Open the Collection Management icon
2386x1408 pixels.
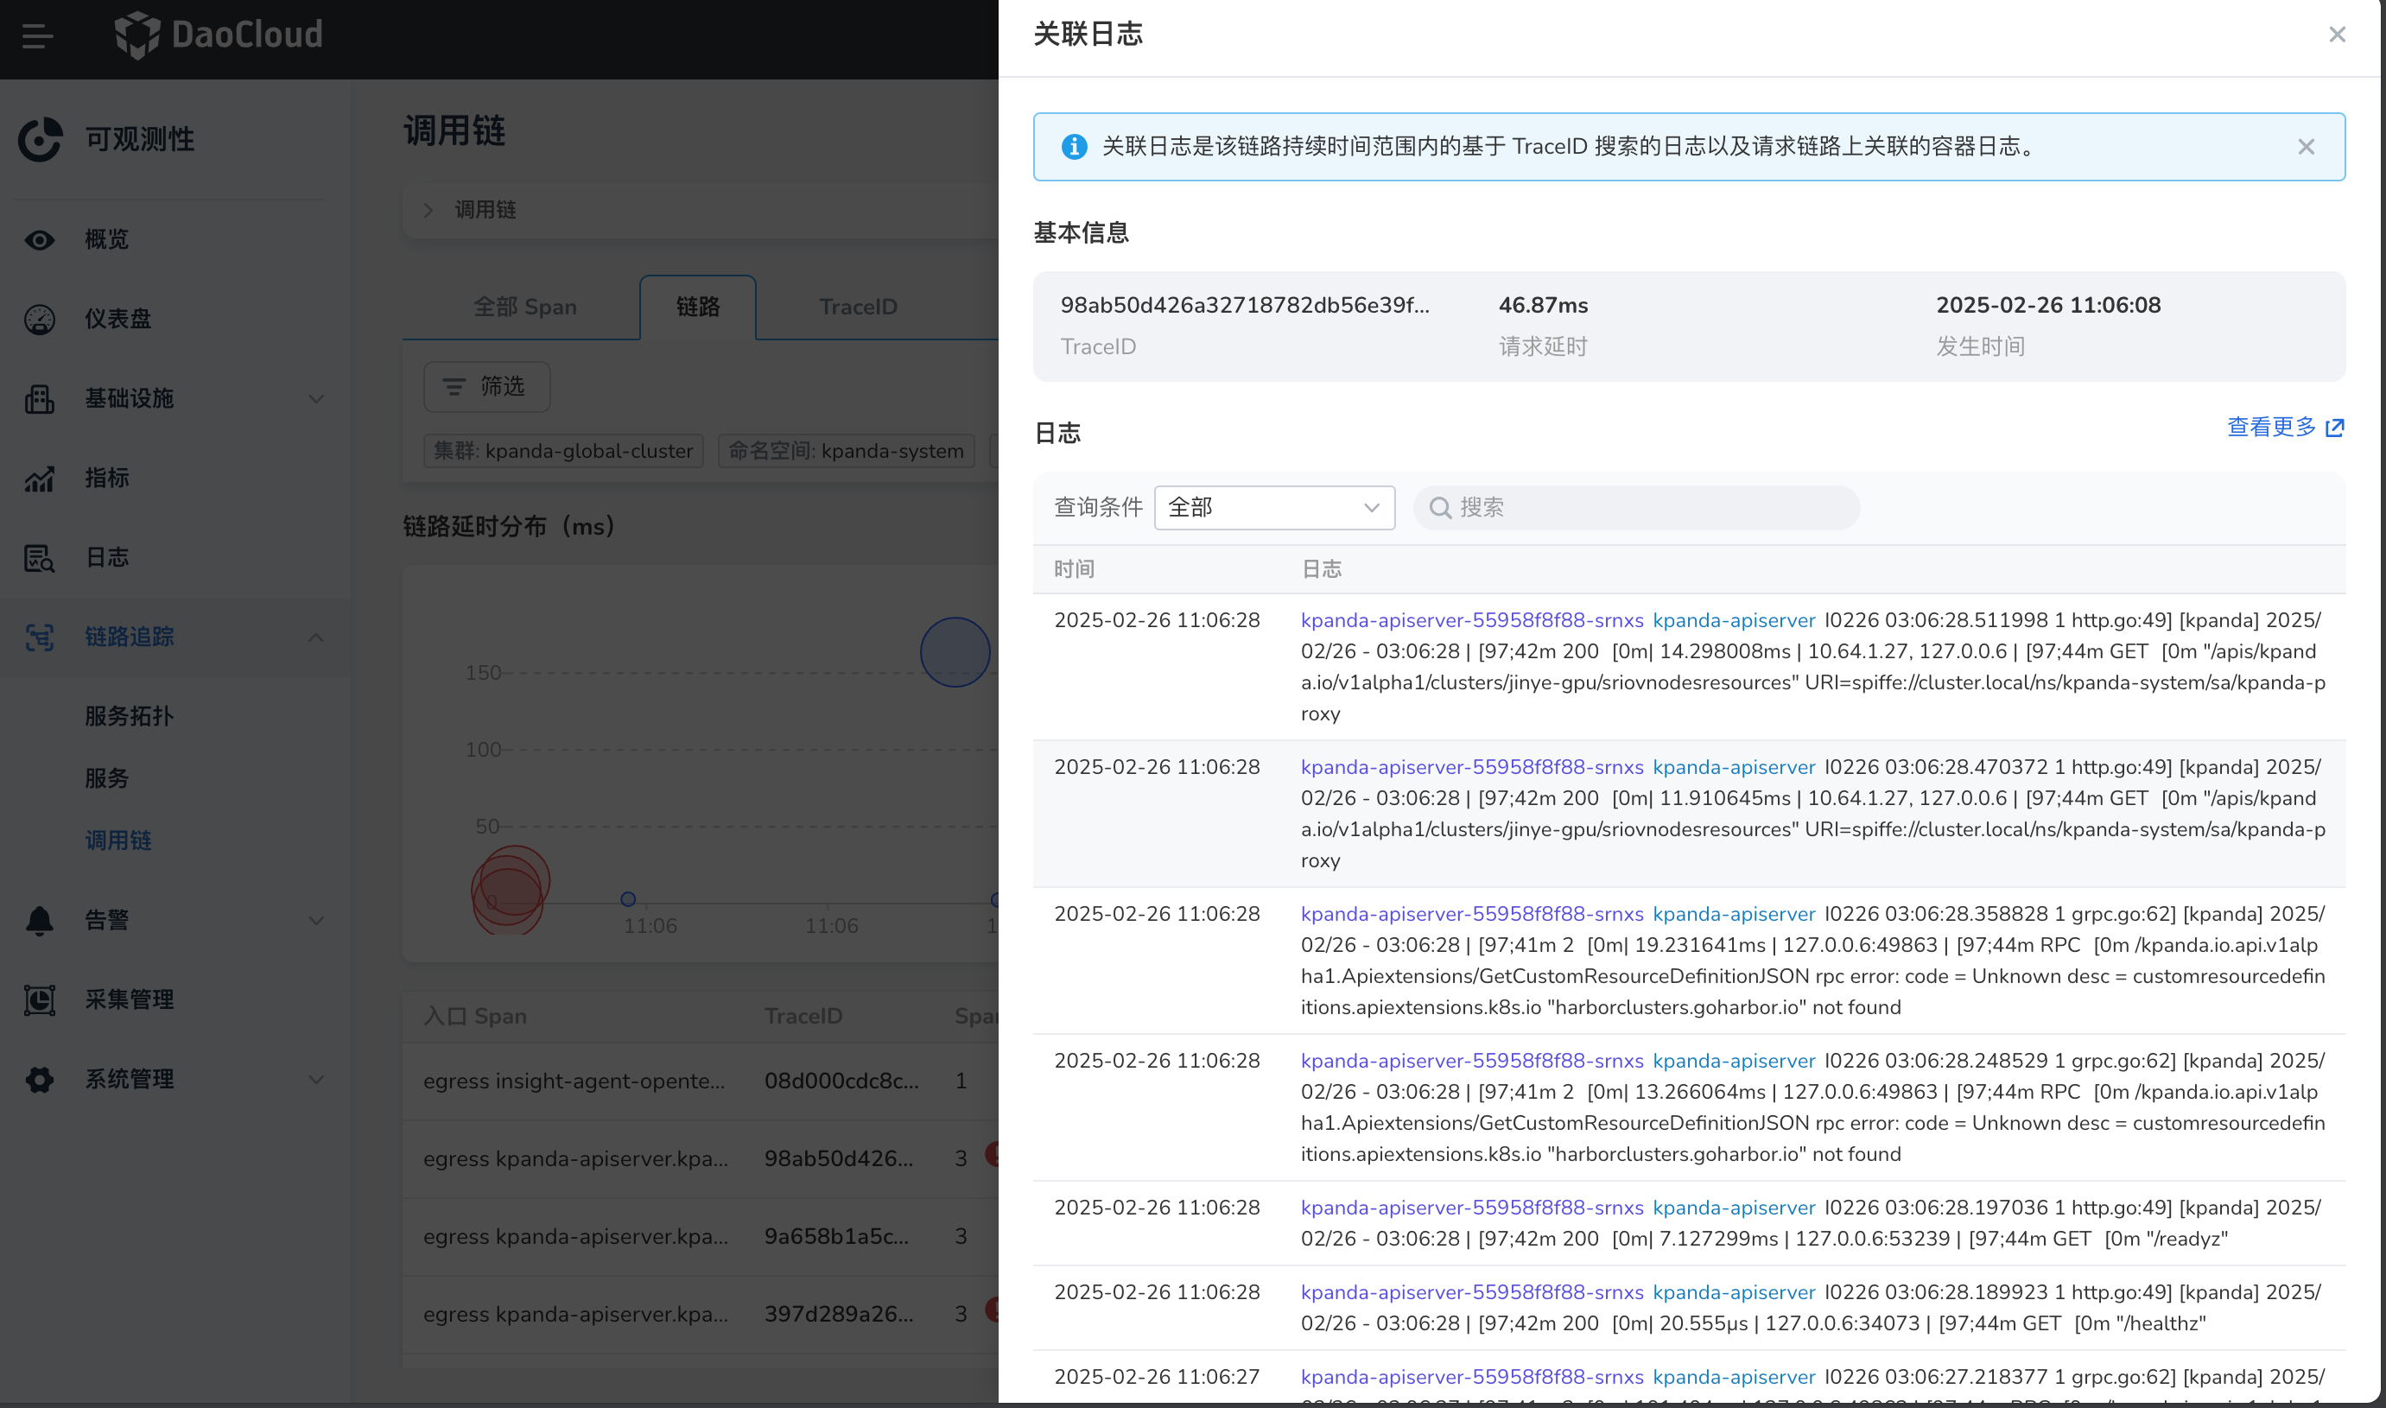point(39,1000)
